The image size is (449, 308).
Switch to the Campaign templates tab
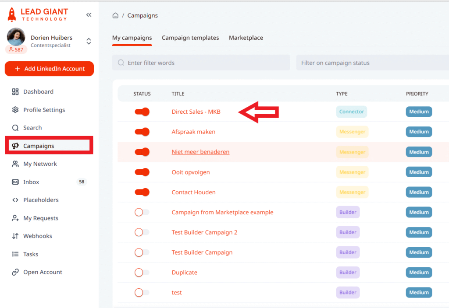pyautogui.click(x=190, y=38)
